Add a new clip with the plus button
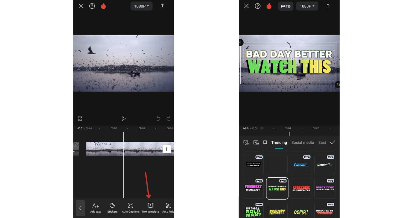401x218 pixels. click(167, 149)
